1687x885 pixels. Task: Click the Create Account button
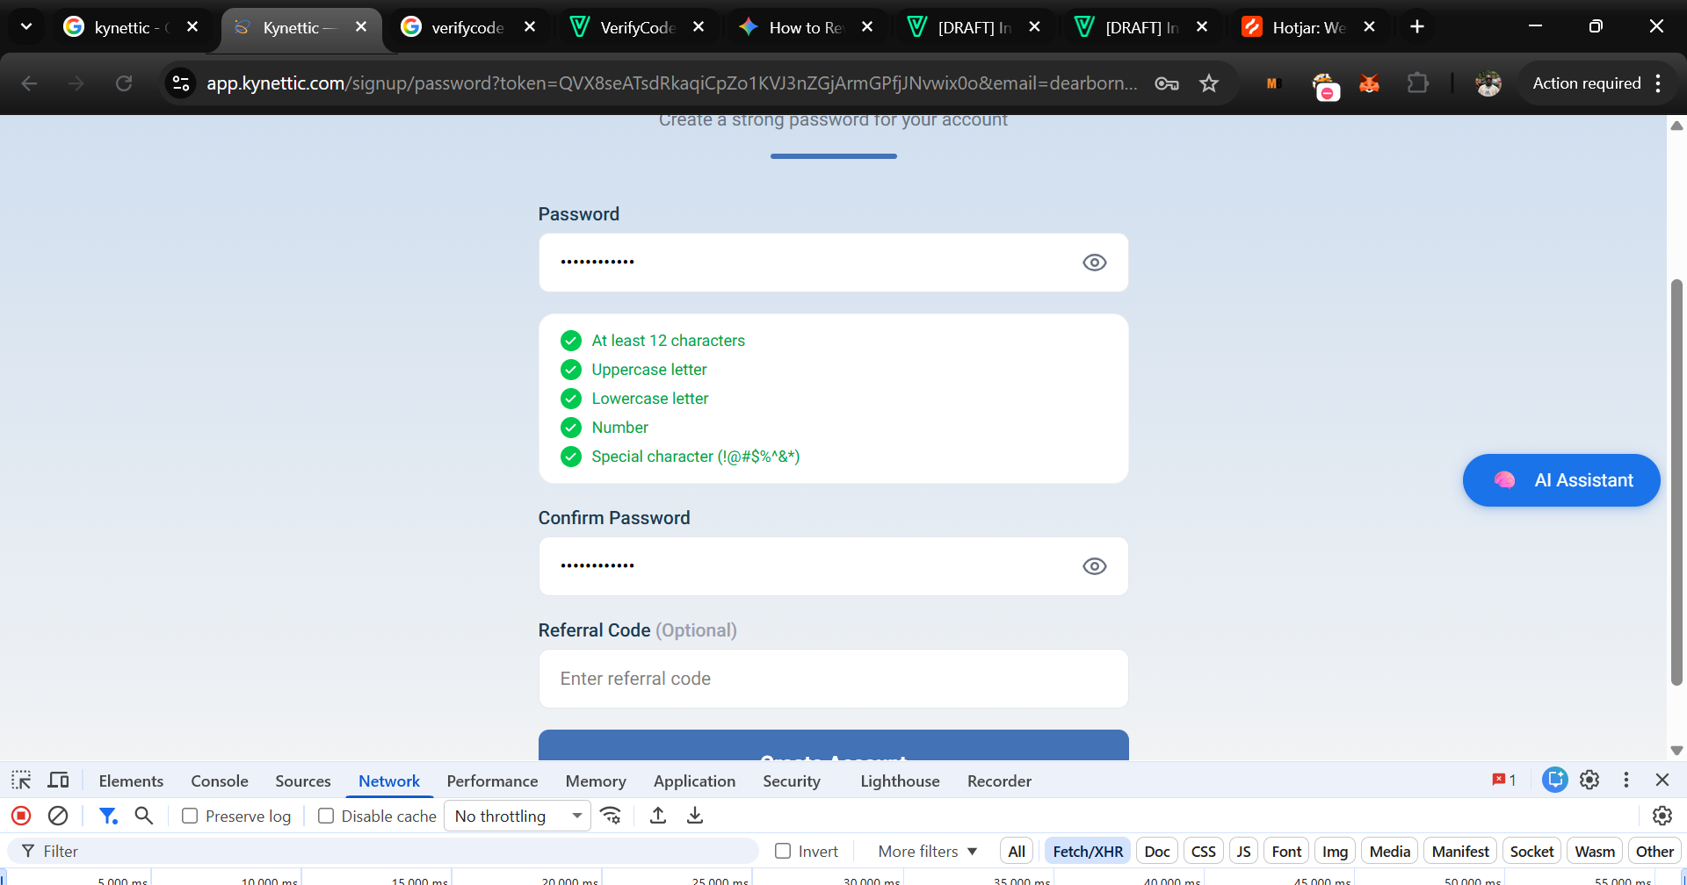(x=833, y=745)
